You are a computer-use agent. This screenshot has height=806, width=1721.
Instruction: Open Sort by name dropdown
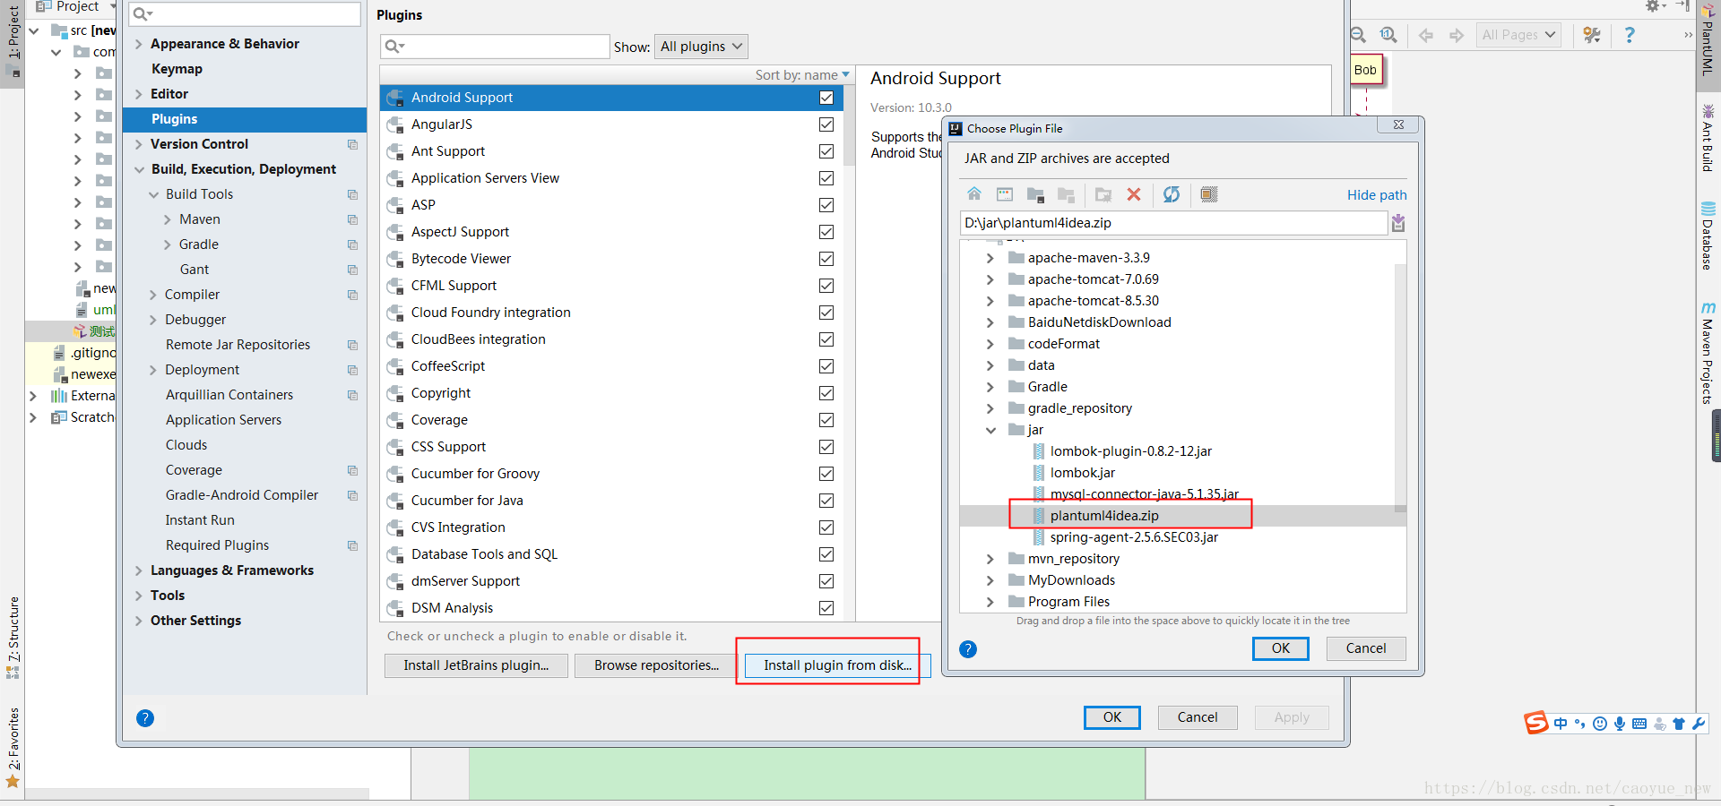[802, 75]
